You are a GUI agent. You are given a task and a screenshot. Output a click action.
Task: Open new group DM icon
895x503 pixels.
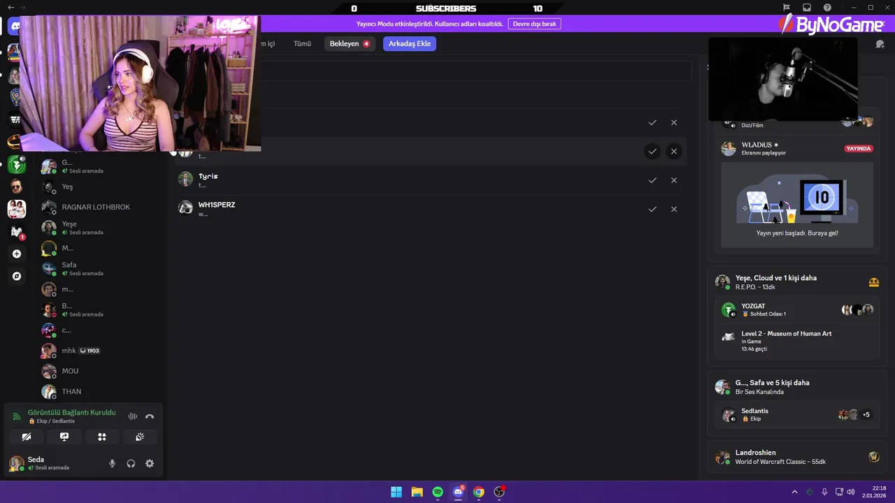point(880,43)
